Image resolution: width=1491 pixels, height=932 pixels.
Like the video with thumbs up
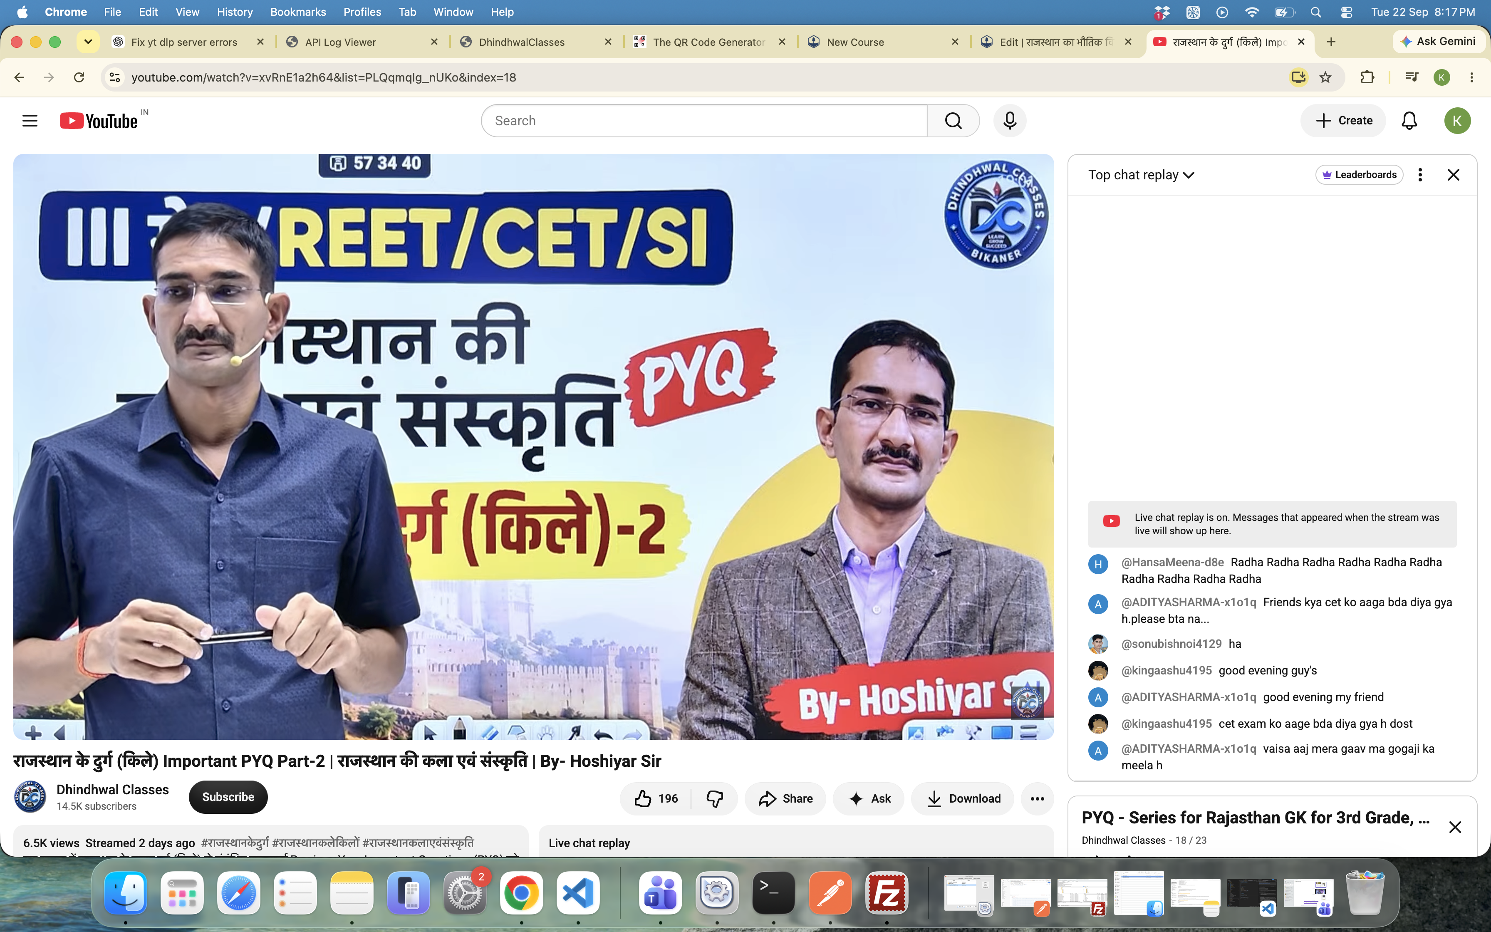click(656, 798)
